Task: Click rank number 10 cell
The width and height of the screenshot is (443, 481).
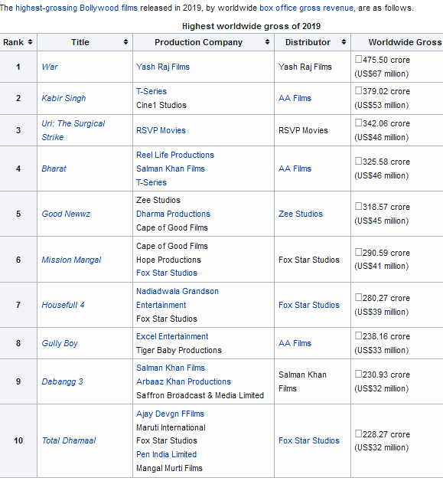Action: (18, 440)
